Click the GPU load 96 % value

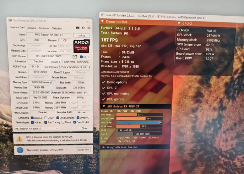[x=209, y=49]
